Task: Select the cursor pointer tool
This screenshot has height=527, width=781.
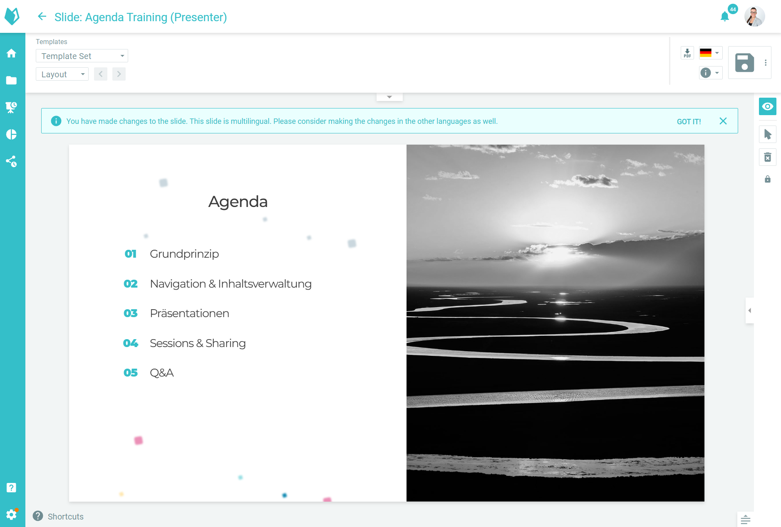Action: click(768, 134)
